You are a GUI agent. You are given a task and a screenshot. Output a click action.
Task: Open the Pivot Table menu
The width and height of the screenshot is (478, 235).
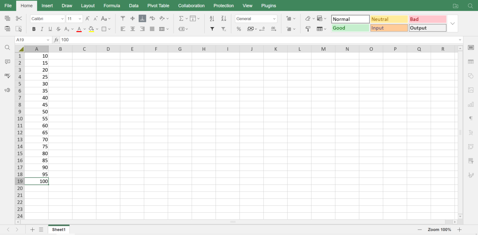(x=158, y=6)
